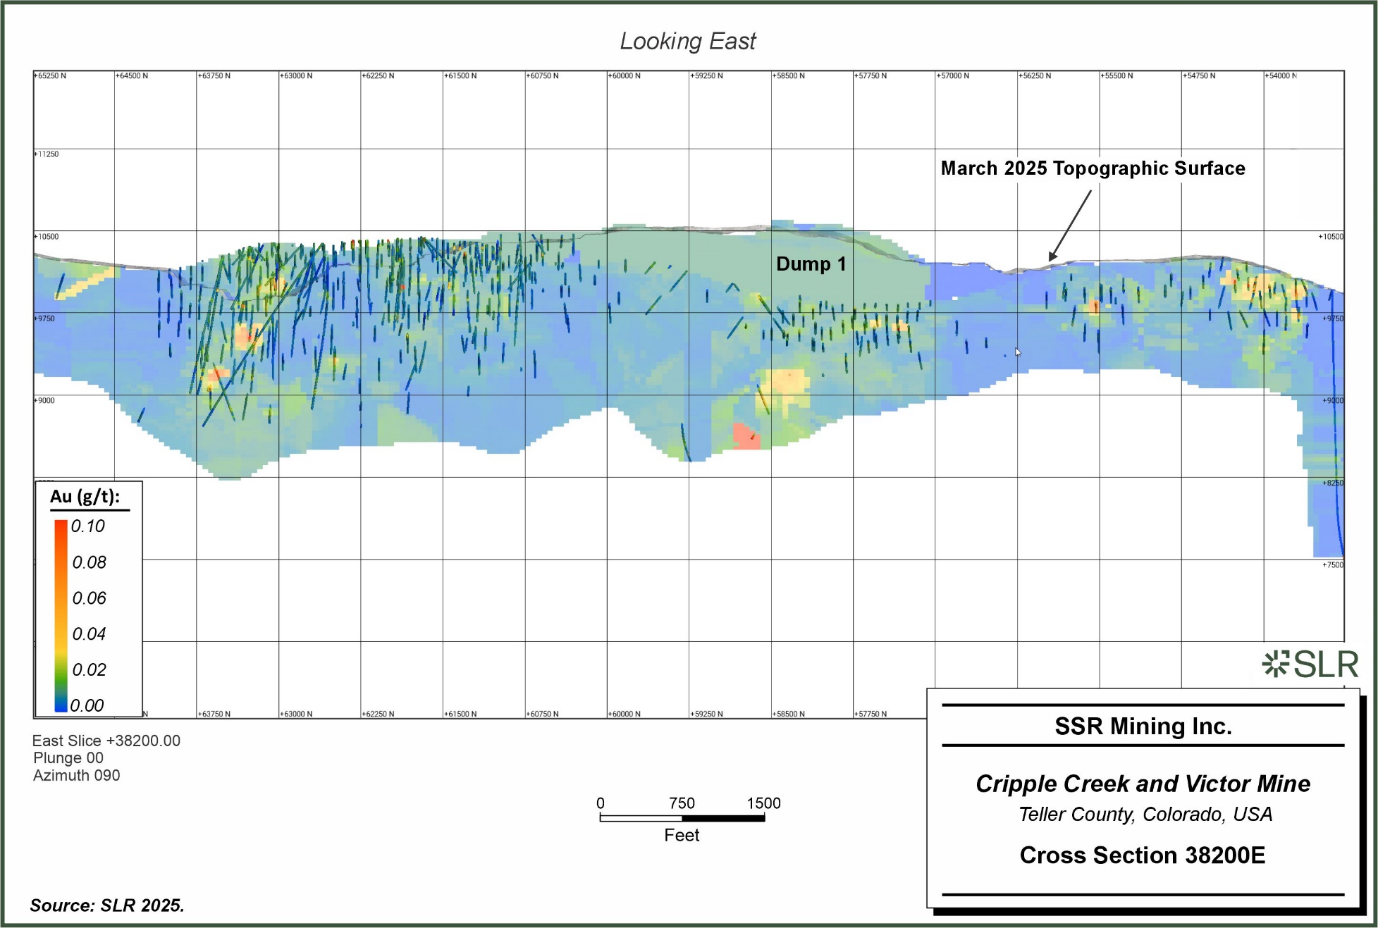Click the Looking East title
Viewport: 1378px width, 928px height.
pyautogui.click(x=687, y=42)
